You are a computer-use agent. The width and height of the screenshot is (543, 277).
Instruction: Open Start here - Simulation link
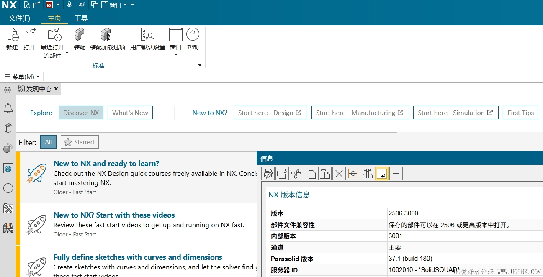456,113
